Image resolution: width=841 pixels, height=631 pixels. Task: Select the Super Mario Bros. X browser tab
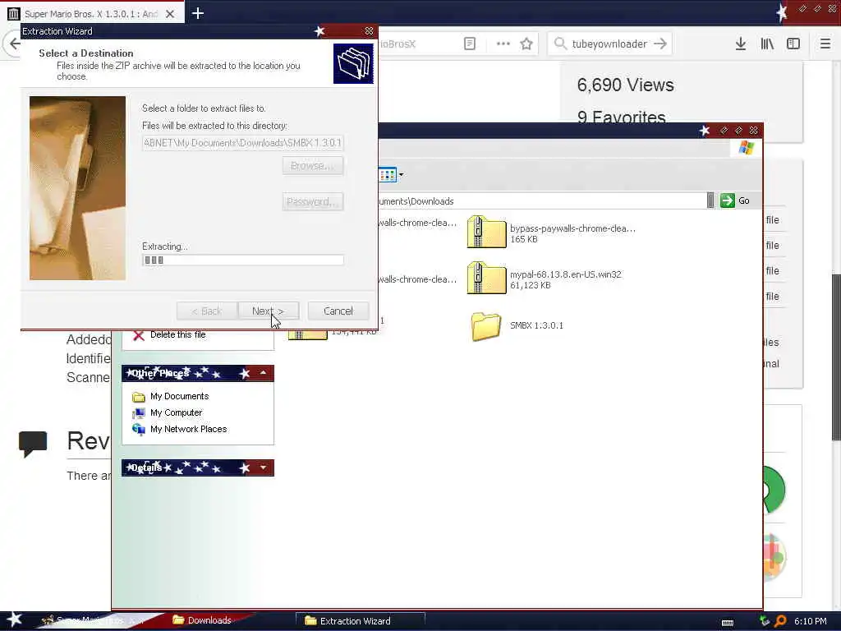point(91,14)
